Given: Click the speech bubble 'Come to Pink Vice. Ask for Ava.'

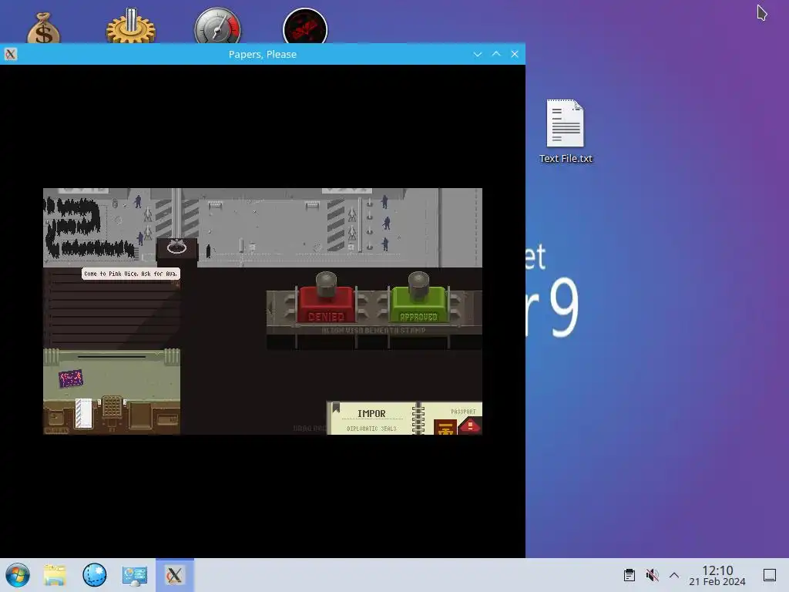Looking at the screenshot, I should coord(131,274).
